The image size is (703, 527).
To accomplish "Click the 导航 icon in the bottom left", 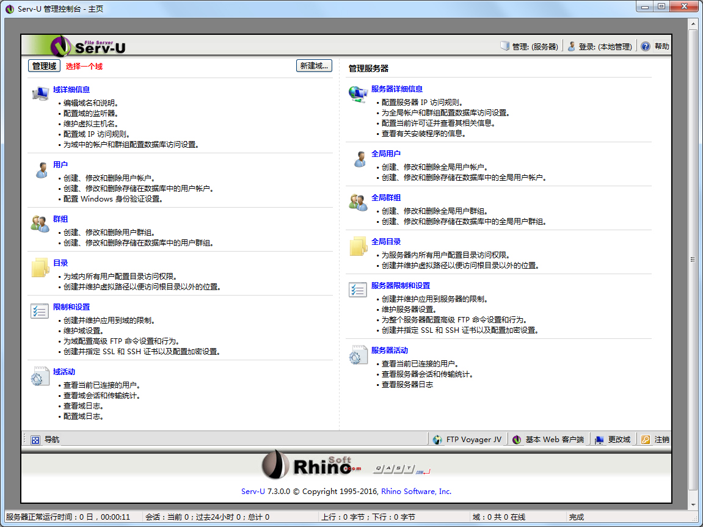I will pos(35,438).
